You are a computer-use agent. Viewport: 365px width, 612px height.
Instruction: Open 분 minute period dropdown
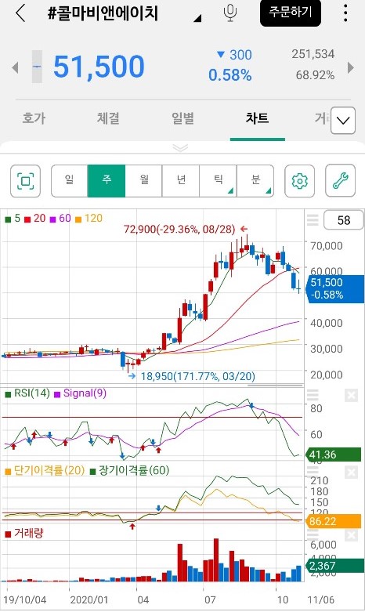(x=255, y=181)
